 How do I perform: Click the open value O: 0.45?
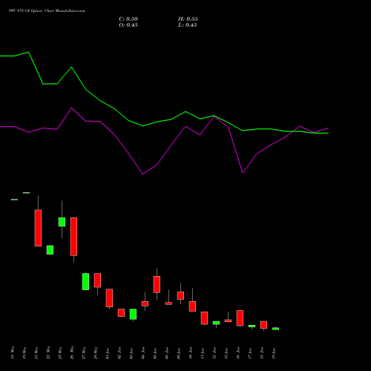pyautogui.click(x=128, y=25)
